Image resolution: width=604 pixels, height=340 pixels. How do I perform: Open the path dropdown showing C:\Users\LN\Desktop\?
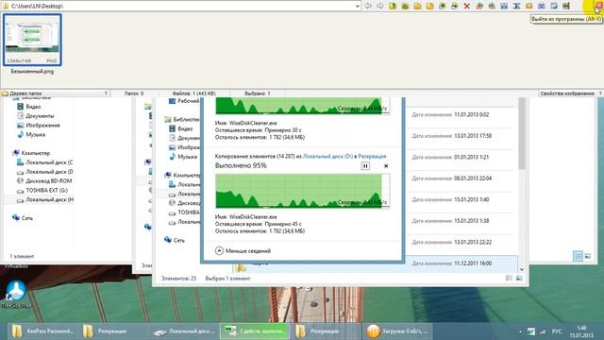357,6
